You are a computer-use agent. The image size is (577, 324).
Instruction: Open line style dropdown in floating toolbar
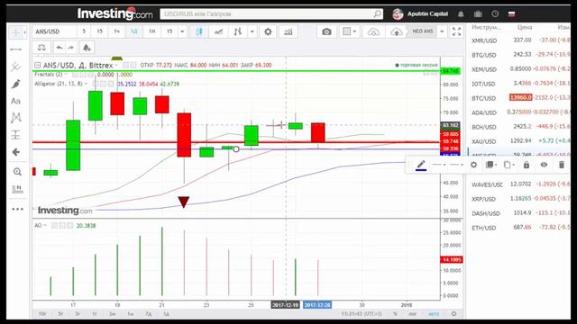pyautogui.click(x=439, y=165)
